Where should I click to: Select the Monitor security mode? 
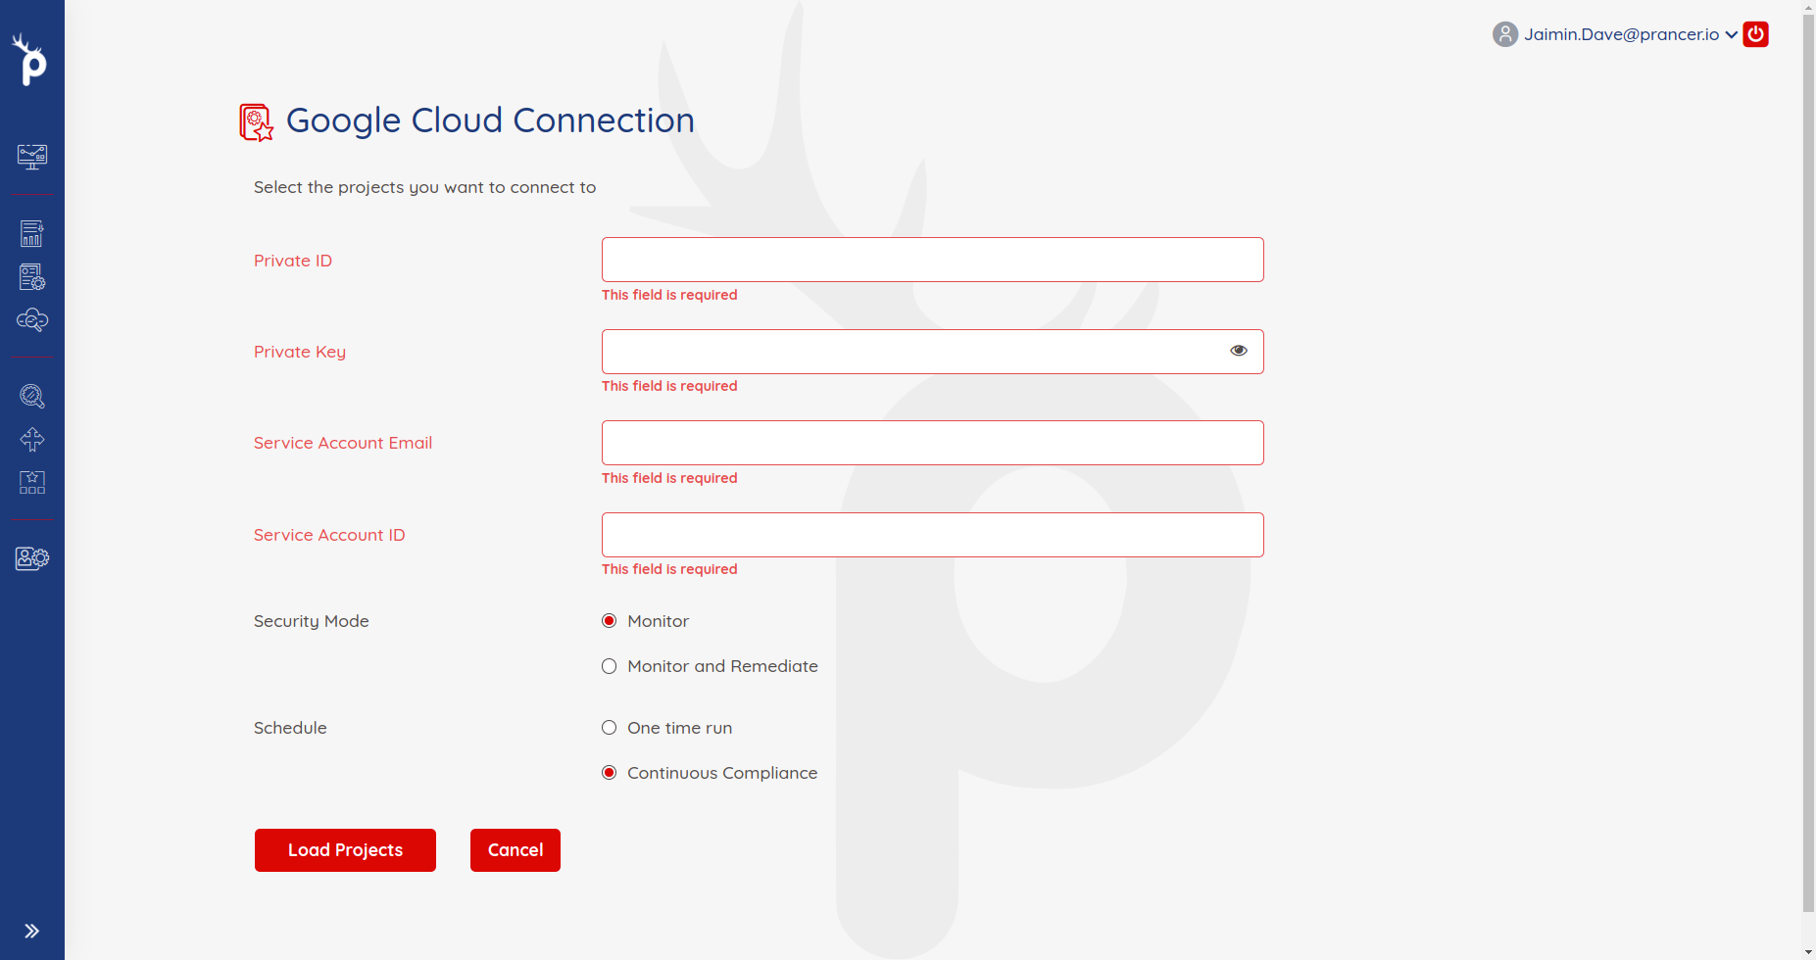(x=610, y=621)
